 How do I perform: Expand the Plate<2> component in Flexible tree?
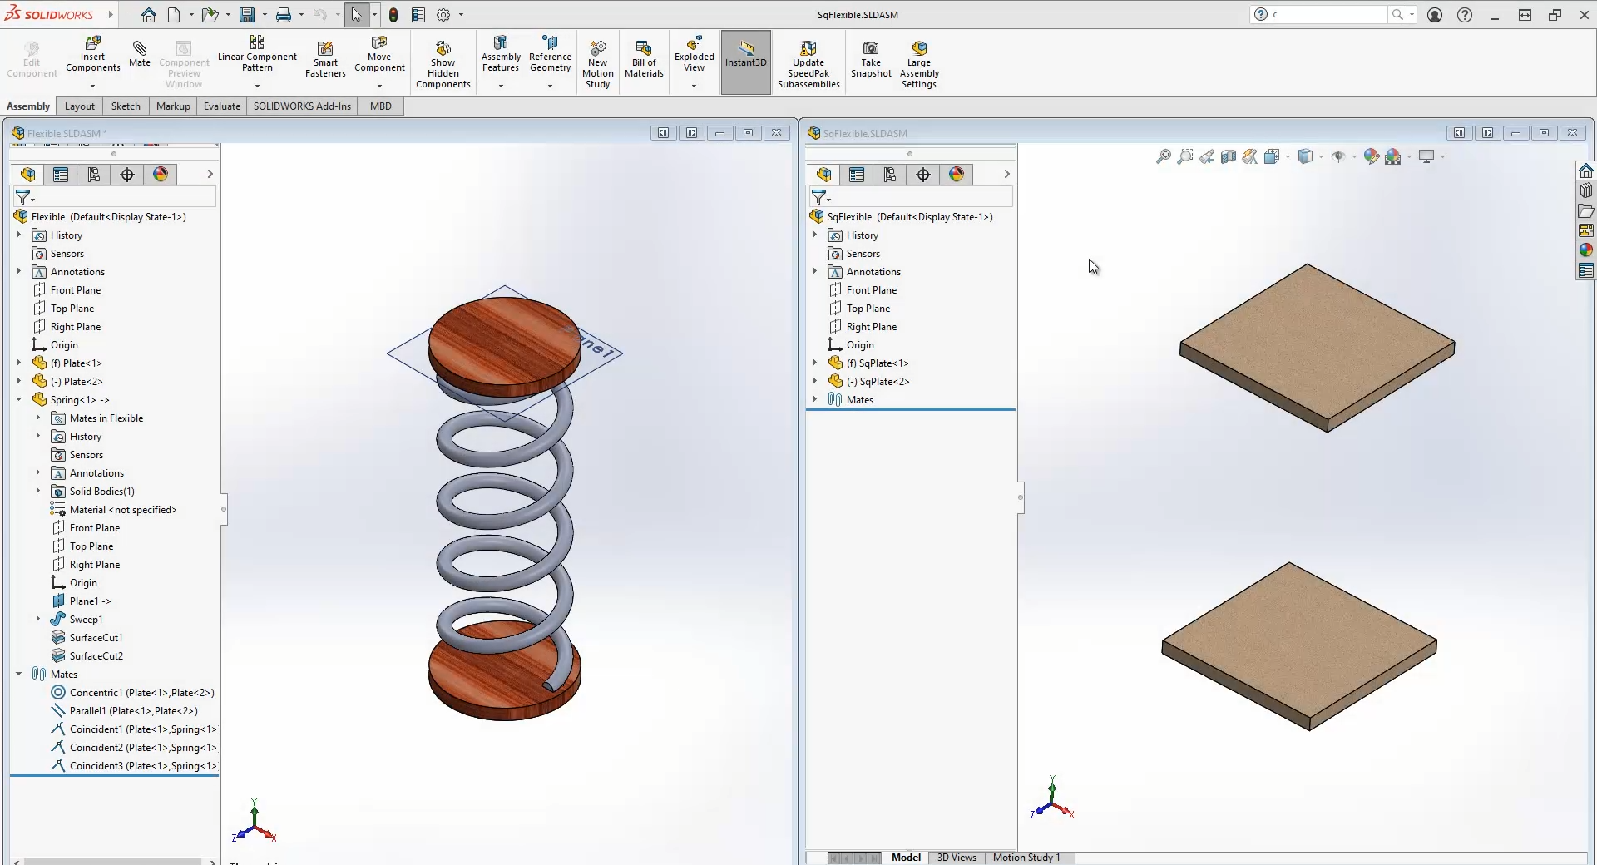19,381
